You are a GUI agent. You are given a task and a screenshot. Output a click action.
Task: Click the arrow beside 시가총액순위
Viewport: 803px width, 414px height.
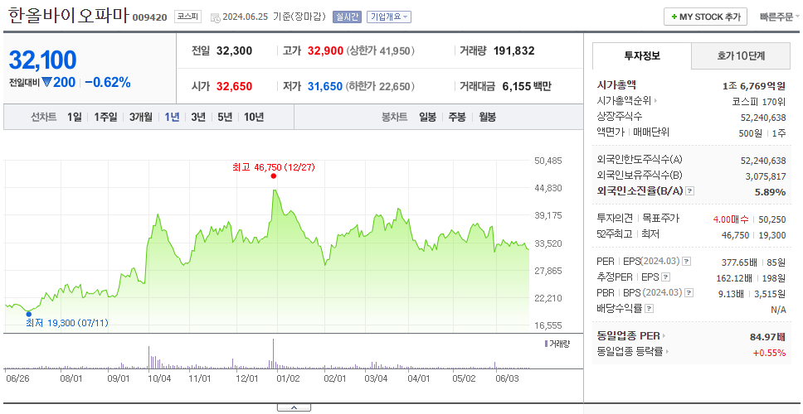655,101
